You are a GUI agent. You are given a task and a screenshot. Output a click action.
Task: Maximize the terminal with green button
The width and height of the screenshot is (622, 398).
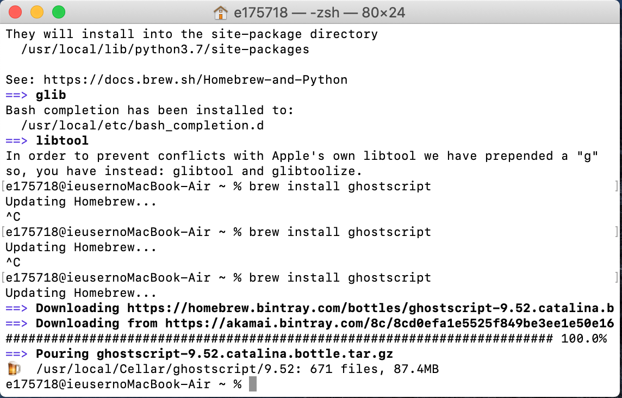tap(59, 13)
